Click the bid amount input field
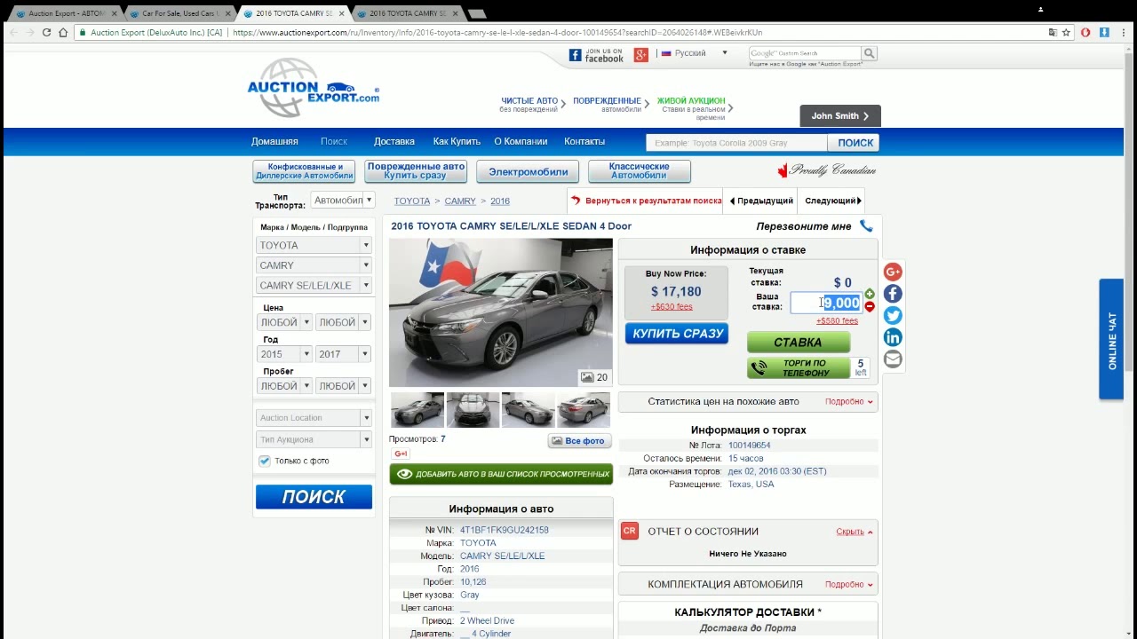 [x=826, y=304]
